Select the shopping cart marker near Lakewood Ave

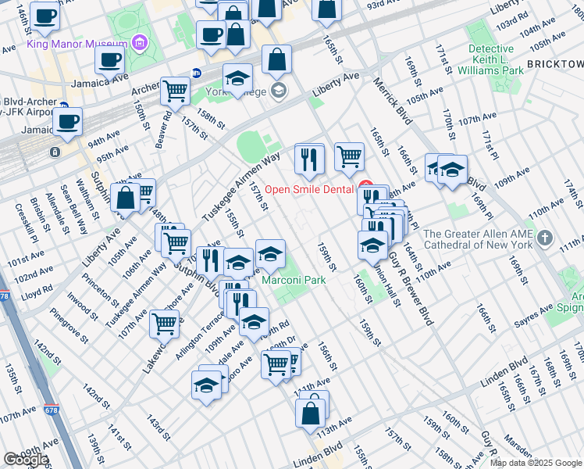[x=165, y=322]
